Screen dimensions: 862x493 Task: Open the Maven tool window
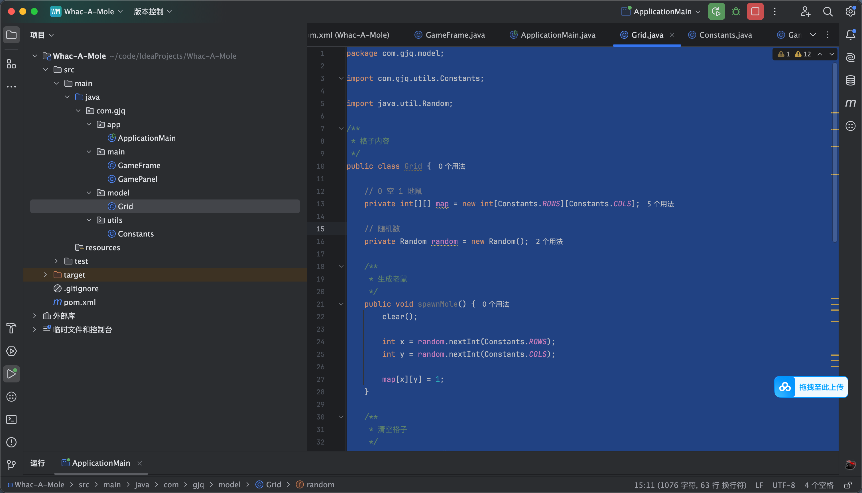(851, 103)
